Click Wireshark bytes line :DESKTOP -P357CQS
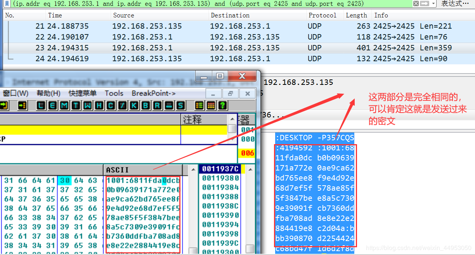 (x=315, y=138)
